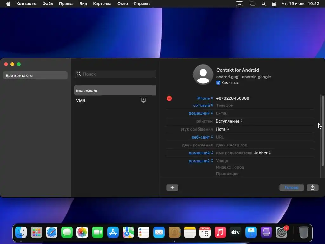Change the iPhone phone label dropdown
This screenshot has height=244, width=325.
(205, 98)
